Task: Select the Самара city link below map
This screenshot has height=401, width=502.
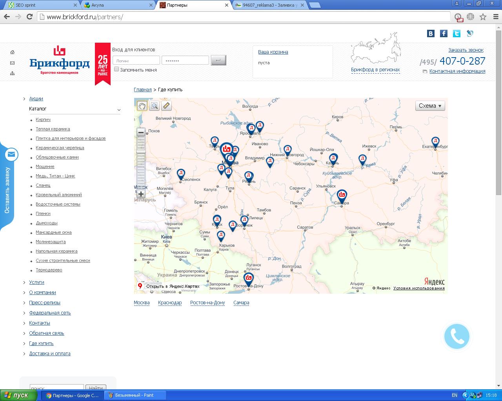Action: click(241, 303)
